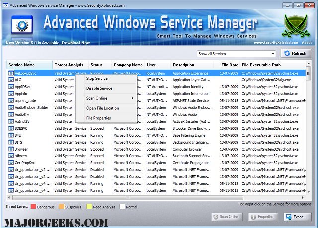Click the Base Filtering Engine description
The width and height of the screenshot is (318, 228).
pos(189,135)
